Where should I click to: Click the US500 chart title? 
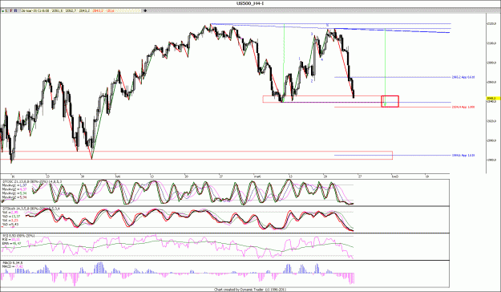[250, 3]
